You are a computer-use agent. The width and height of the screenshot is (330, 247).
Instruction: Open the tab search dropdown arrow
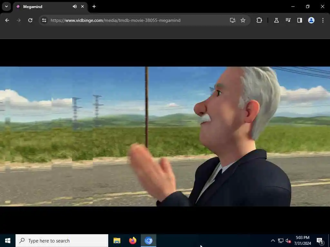[x=6, y=6]
